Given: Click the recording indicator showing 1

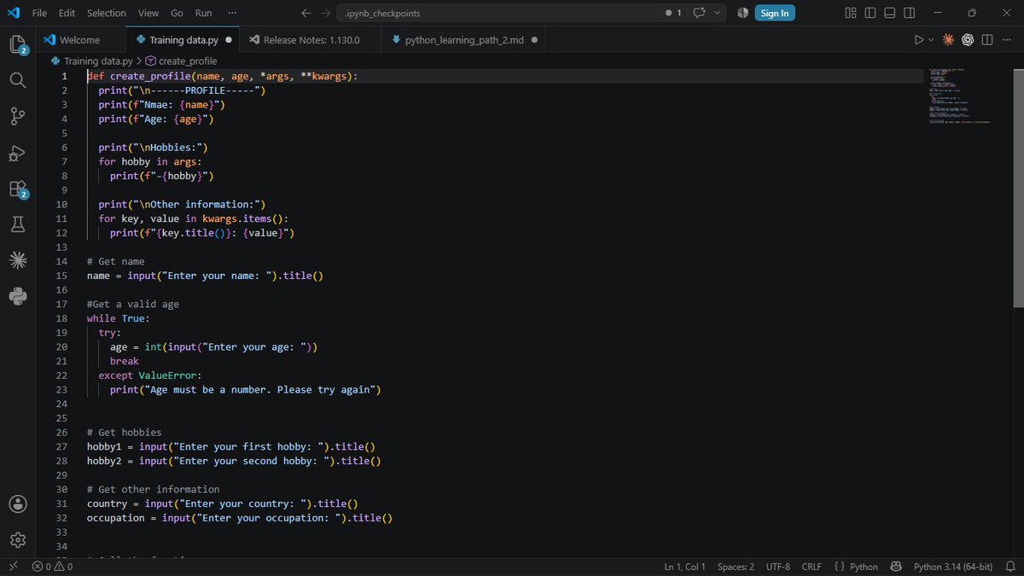Looking at the screenshot, I should pyautogui.click(x=673, y=13).
